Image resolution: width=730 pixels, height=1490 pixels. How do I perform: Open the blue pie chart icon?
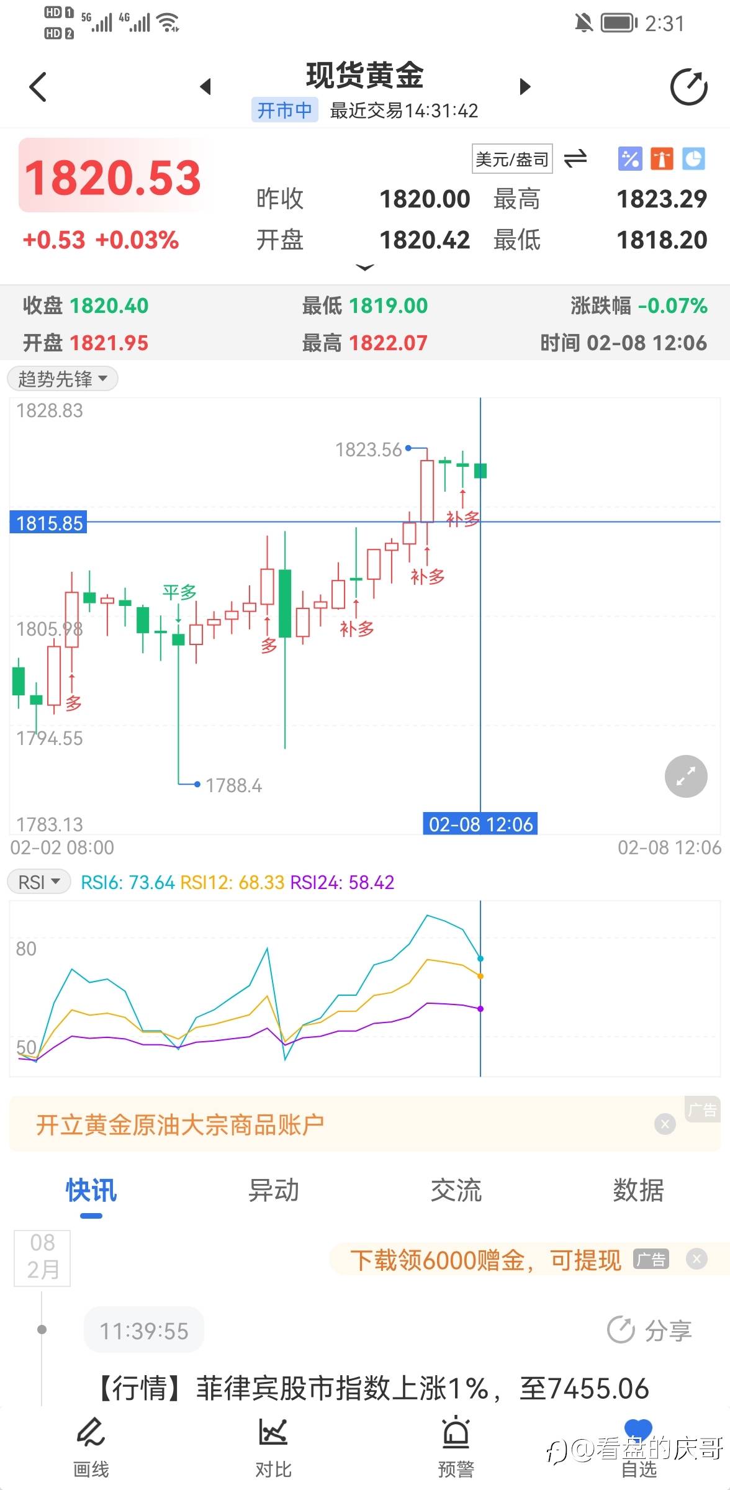click(693, 159)
